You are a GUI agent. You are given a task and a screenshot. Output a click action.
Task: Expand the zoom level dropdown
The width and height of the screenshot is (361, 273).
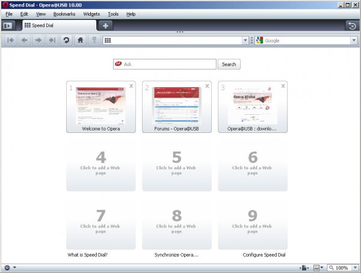[x=355, y=268]
